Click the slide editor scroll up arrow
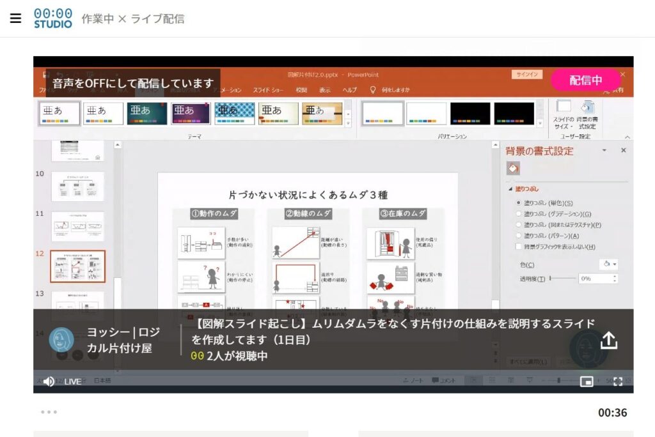Screen dimensions: 655x437 coord(496,145)
